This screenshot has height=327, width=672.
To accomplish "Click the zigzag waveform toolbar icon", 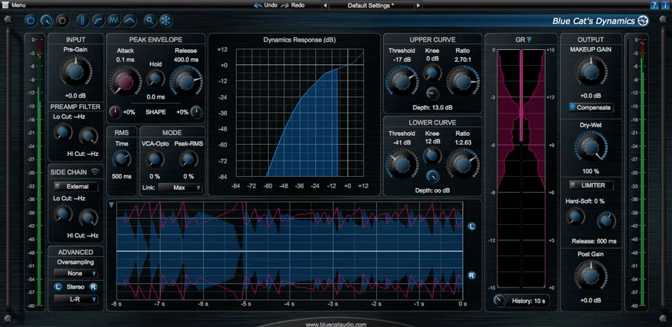I will pyautogui.click(x=114, y=20).
